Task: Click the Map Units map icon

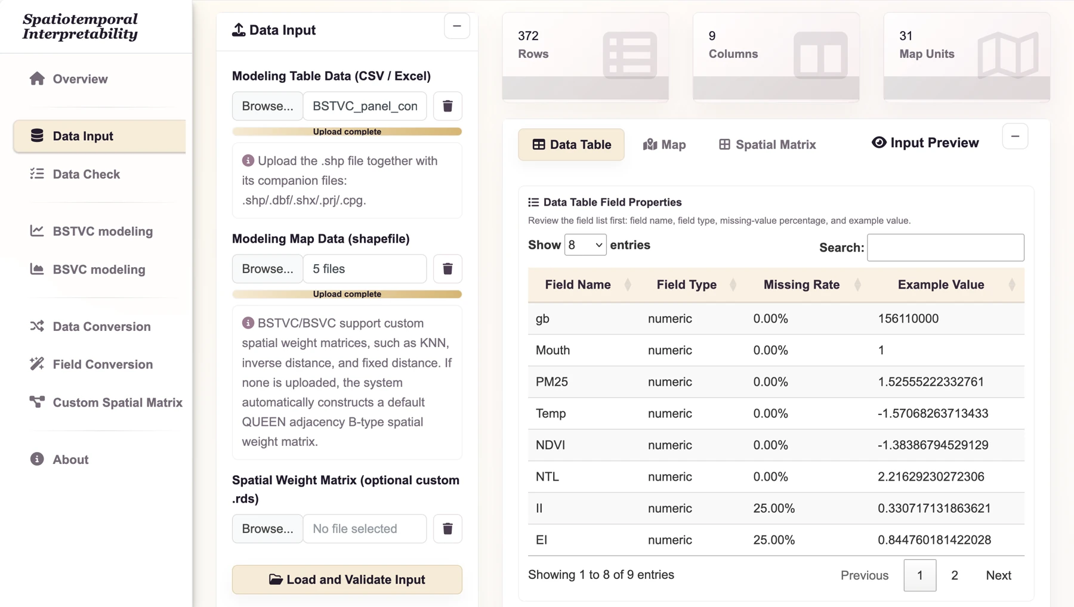Action: tap(1008, 55)
